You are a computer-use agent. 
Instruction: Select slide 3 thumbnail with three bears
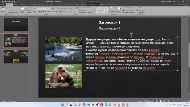point(16,56)
